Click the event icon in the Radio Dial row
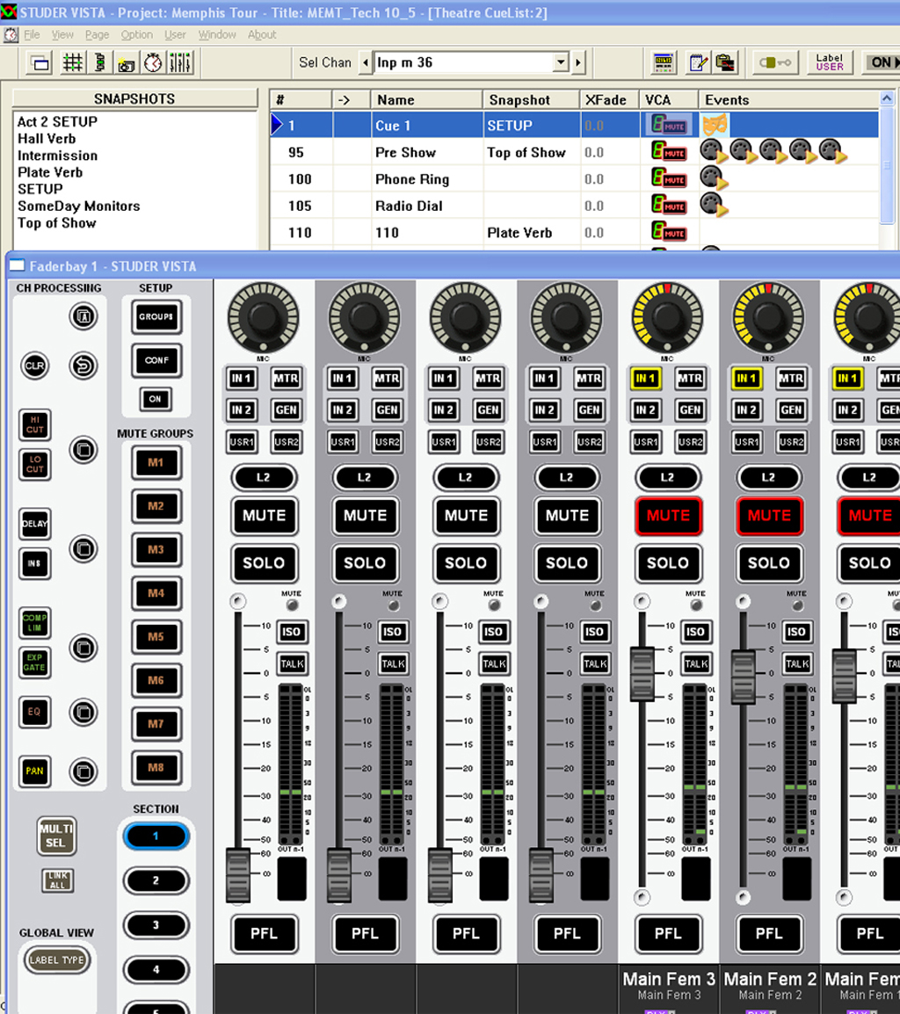 click(715, 205)
